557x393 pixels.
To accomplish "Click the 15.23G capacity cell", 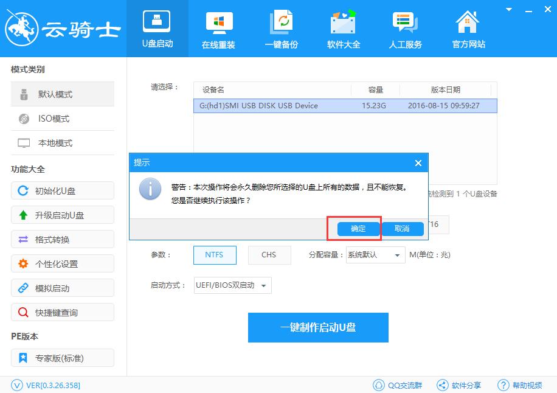I will click(374, 106).
